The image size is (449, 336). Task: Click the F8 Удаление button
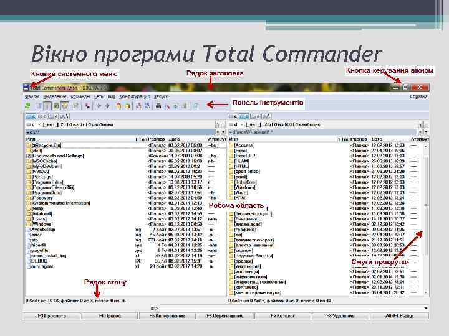pos(340,316)
